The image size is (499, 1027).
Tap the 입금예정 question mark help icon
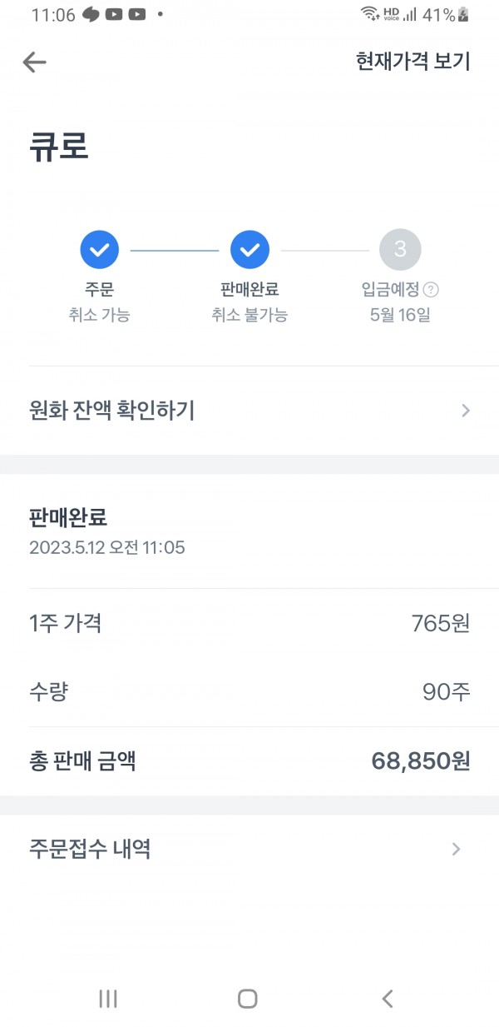tap(431, 290)
